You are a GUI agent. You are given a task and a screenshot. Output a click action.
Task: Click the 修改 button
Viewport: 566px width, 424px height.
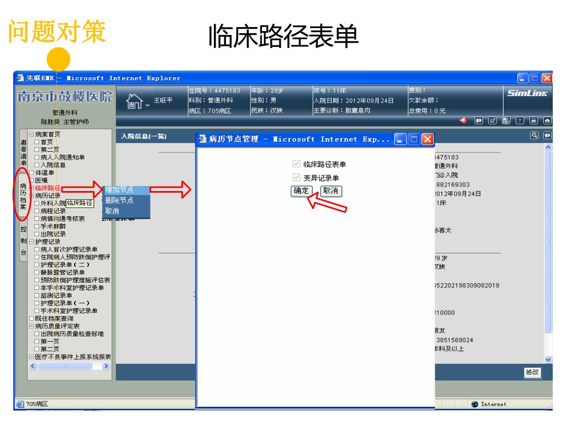pos(532,372)
